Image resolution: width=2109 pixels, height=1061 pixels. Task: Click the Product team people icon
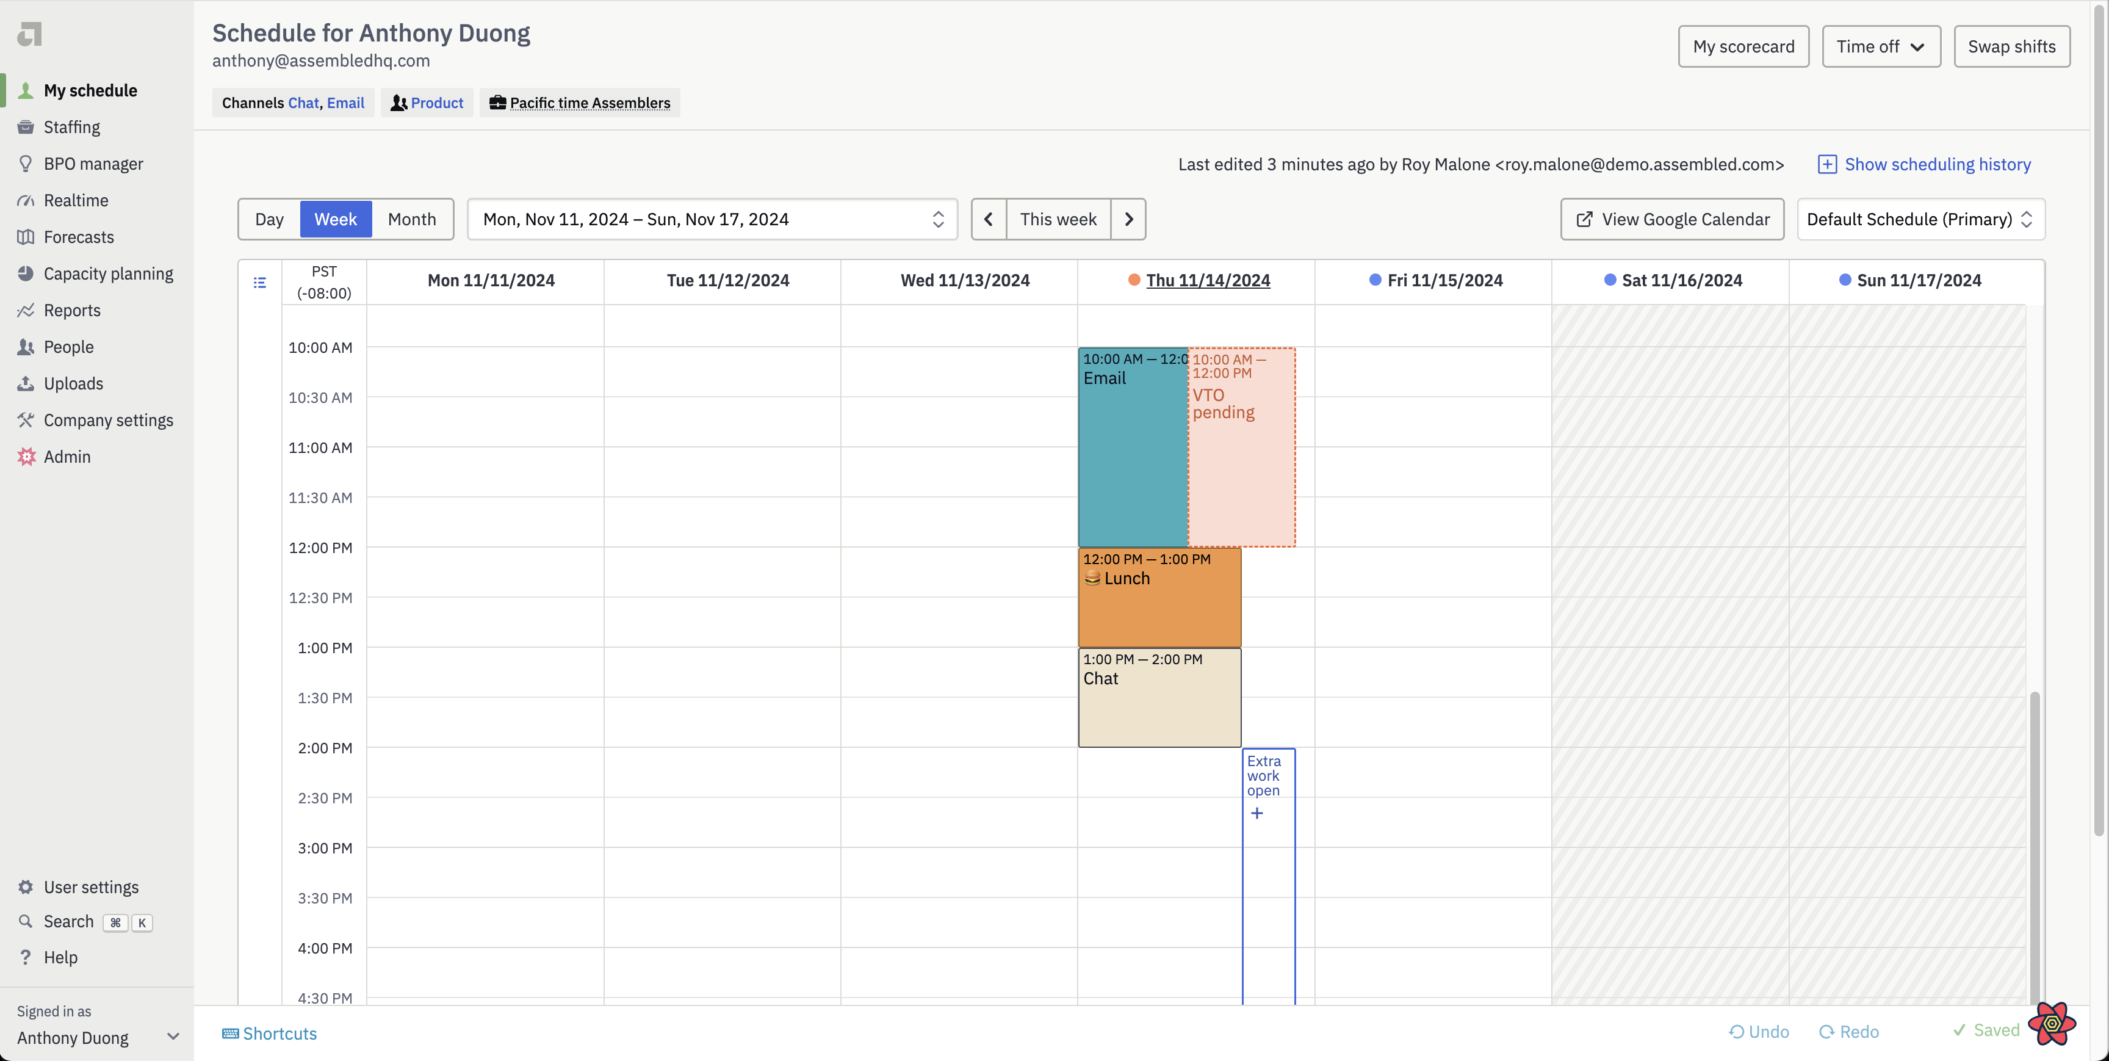(398, 103)
